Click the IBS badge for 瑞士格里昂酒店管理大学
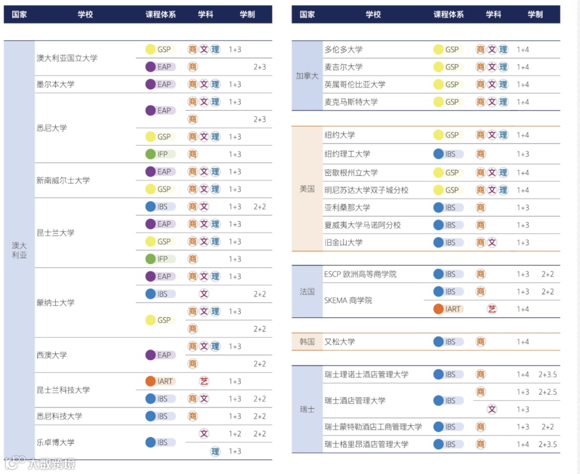Screen dimensions: 580x474 448,444
